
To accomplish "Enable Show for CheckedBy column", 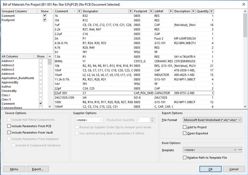I will point(41,91).
